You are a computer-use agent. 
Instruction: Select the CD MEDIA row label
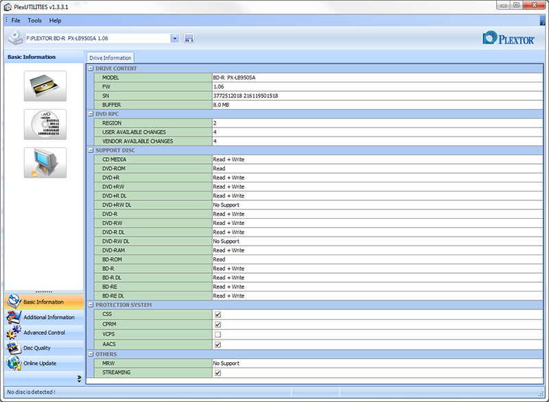click(x=114, y=160)
